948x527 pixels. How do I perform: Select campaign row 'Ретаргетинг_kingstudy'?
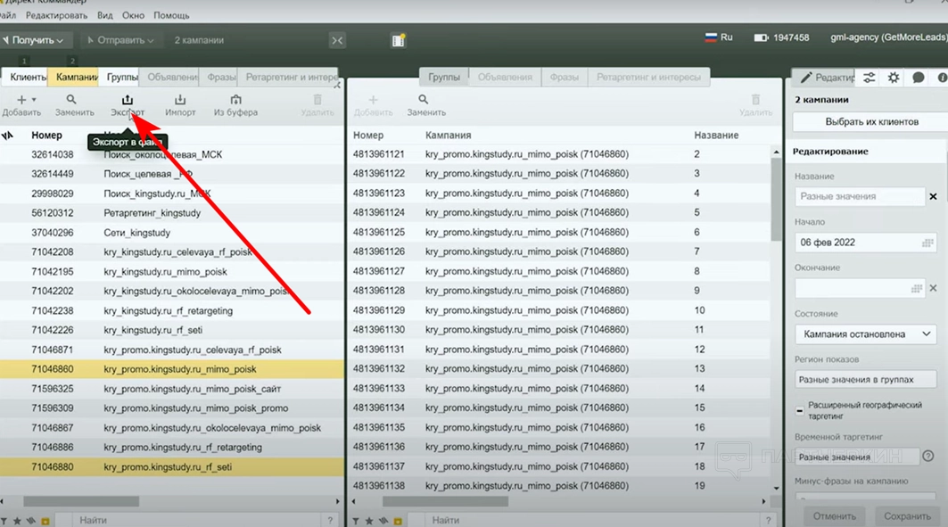(152, 213)
